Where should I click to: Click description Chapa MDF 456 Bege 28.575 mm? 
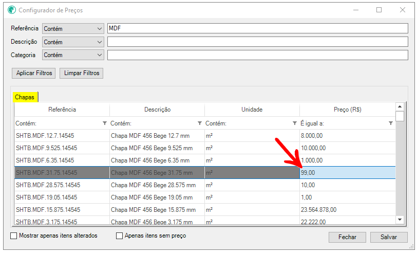(x=157, y=185)
